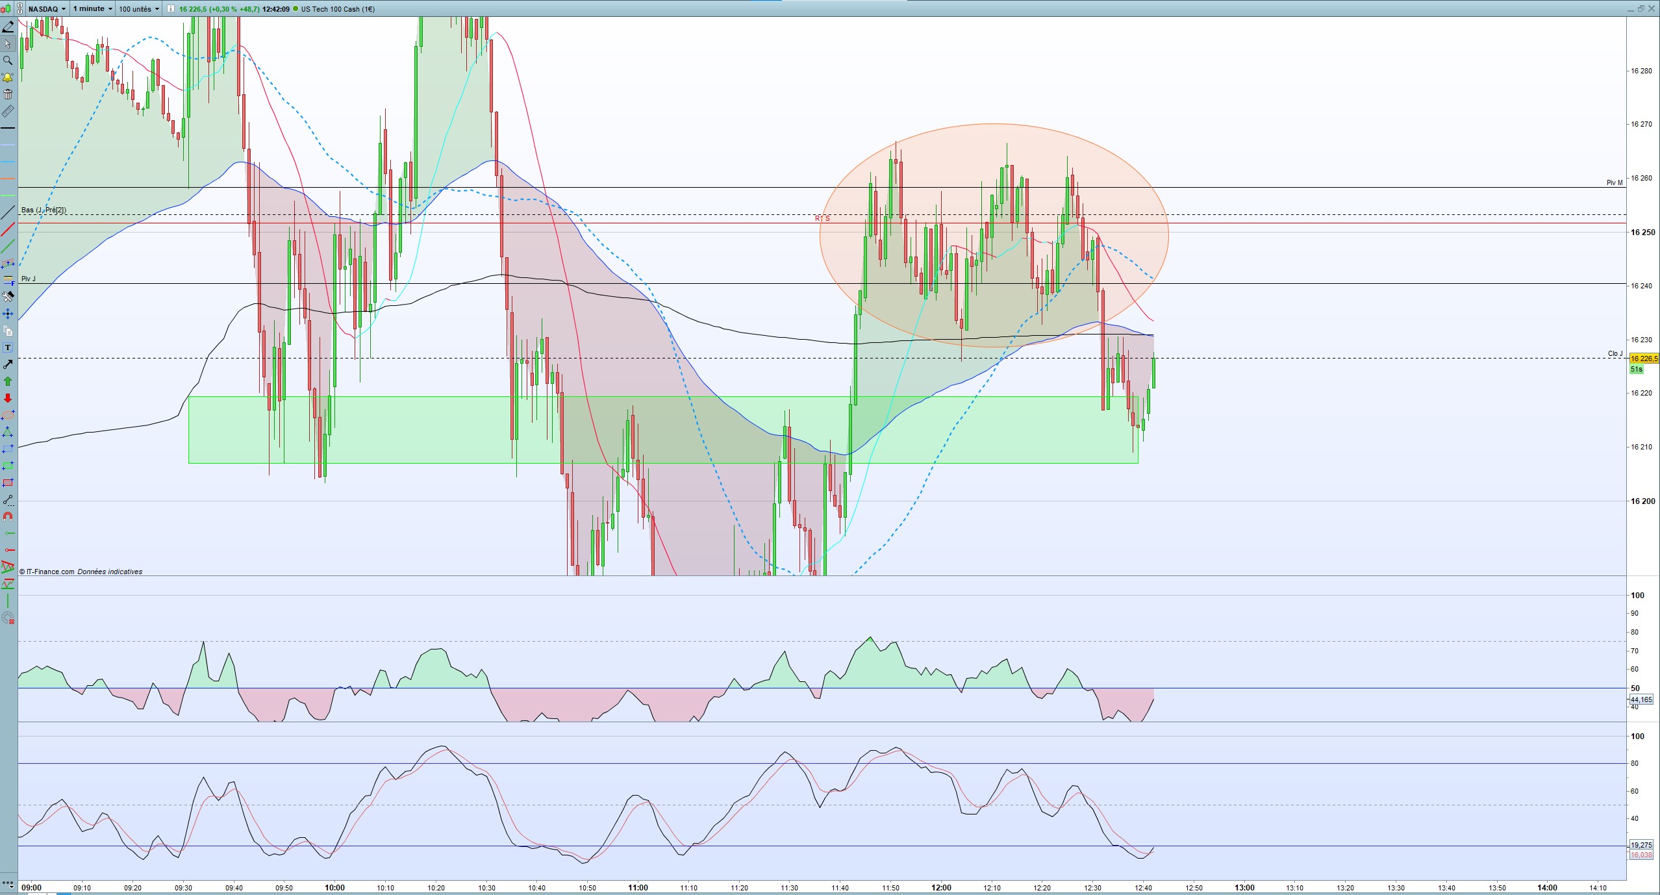Select the pencil drawing tool
Viewport: 1660px width, 895px height.
point(8,27)
